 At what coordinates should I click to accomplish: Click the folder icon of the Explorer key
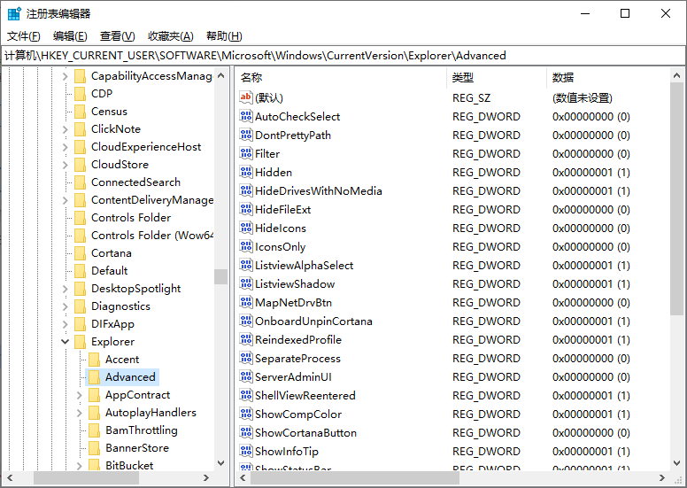tap(81, 342)
